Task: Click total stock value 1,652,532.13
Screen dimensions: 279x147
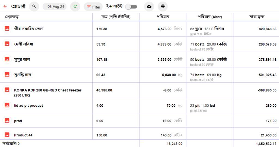Action: coord(266,144)
